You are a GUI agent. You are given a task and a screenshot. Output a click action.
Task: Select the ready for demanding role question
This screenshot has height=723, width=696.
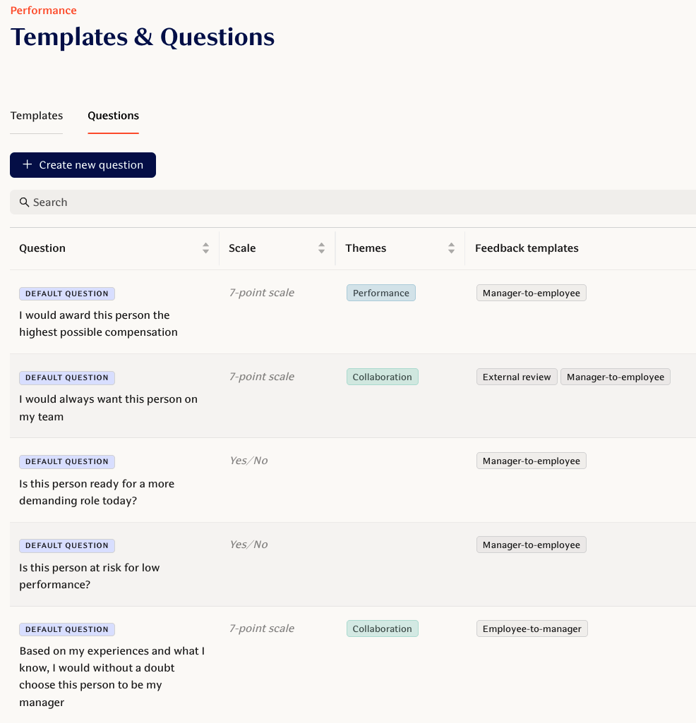coord(97,492)
